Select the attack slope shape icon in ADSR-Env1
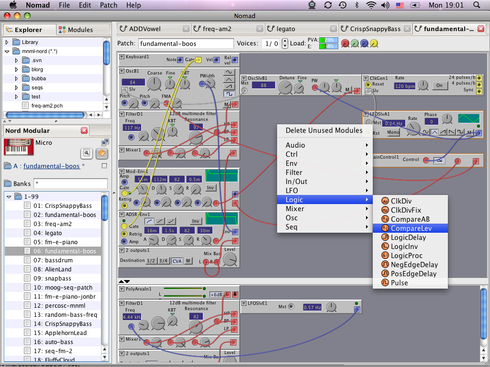This screenshot has width=490, height=367. tap(150, 221)
